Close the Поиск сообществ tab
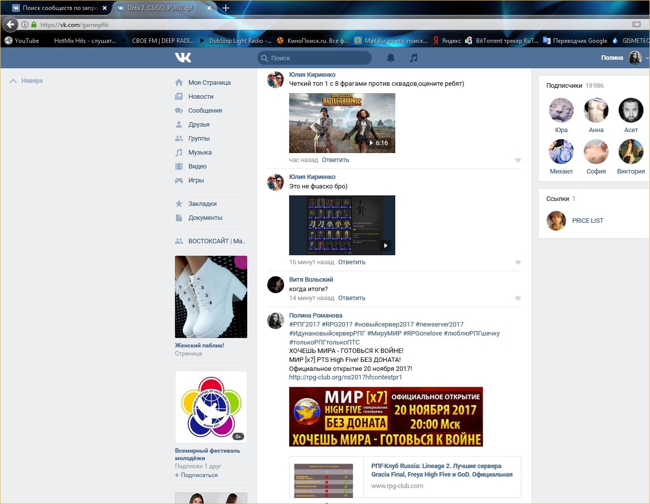650x504 pixels. point(105,8)
